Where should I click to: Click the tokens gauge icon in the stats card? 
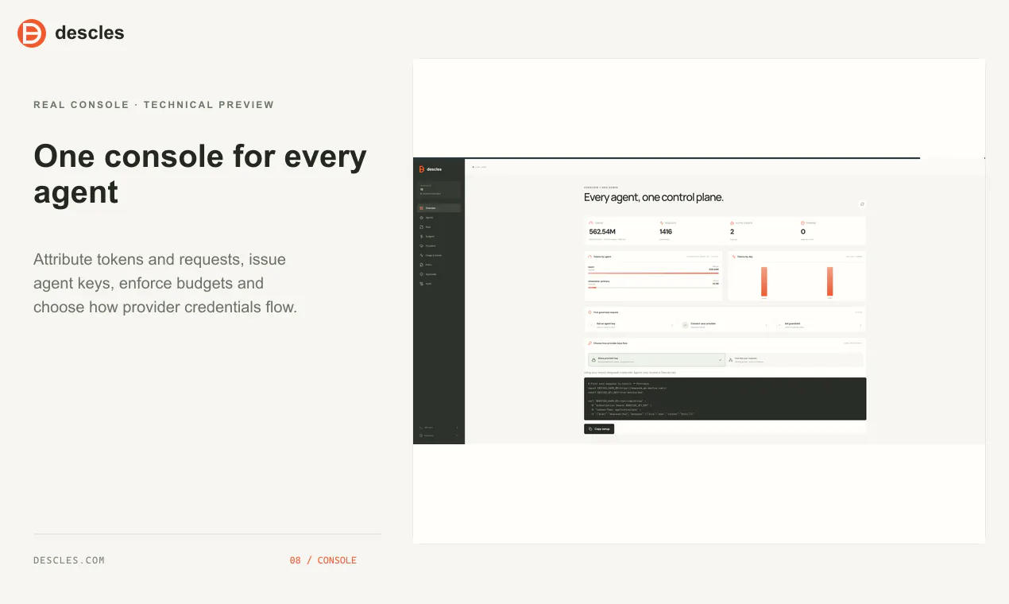point(591,223)
